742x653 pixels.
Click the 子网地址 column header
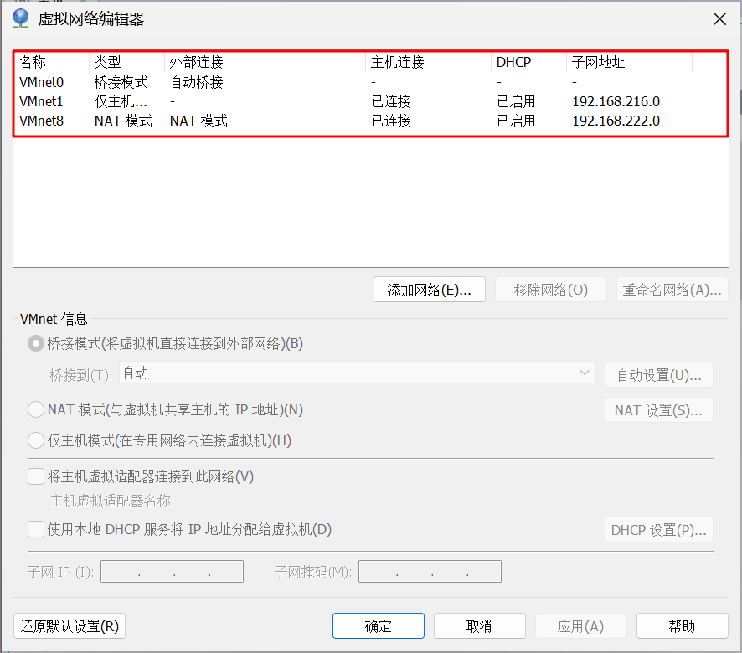629,62
